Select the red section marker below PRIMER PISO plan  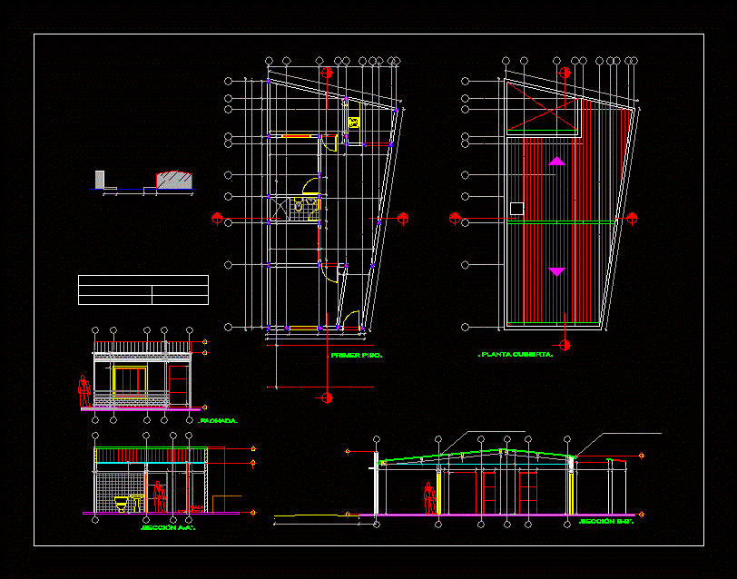point(327,397)
